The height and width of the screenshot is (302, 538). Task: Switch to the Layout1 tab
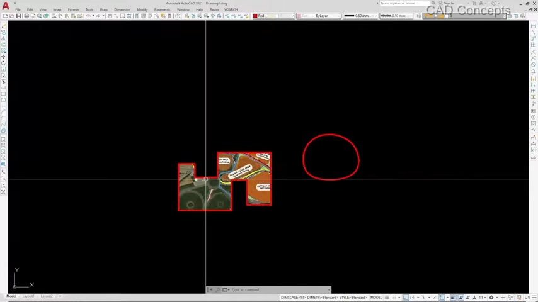[28, 296]
